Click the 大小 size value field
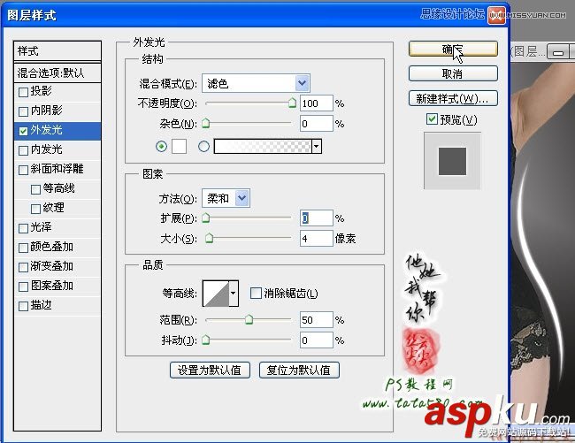Viewport: 575px width, 443px height. pyautogui.click(x=316, y=239)
